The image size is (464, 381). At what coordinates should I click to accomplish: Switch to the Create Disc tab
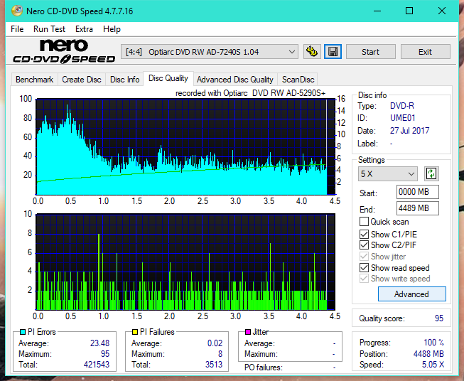pyautogui.click(x=82, y=80)
